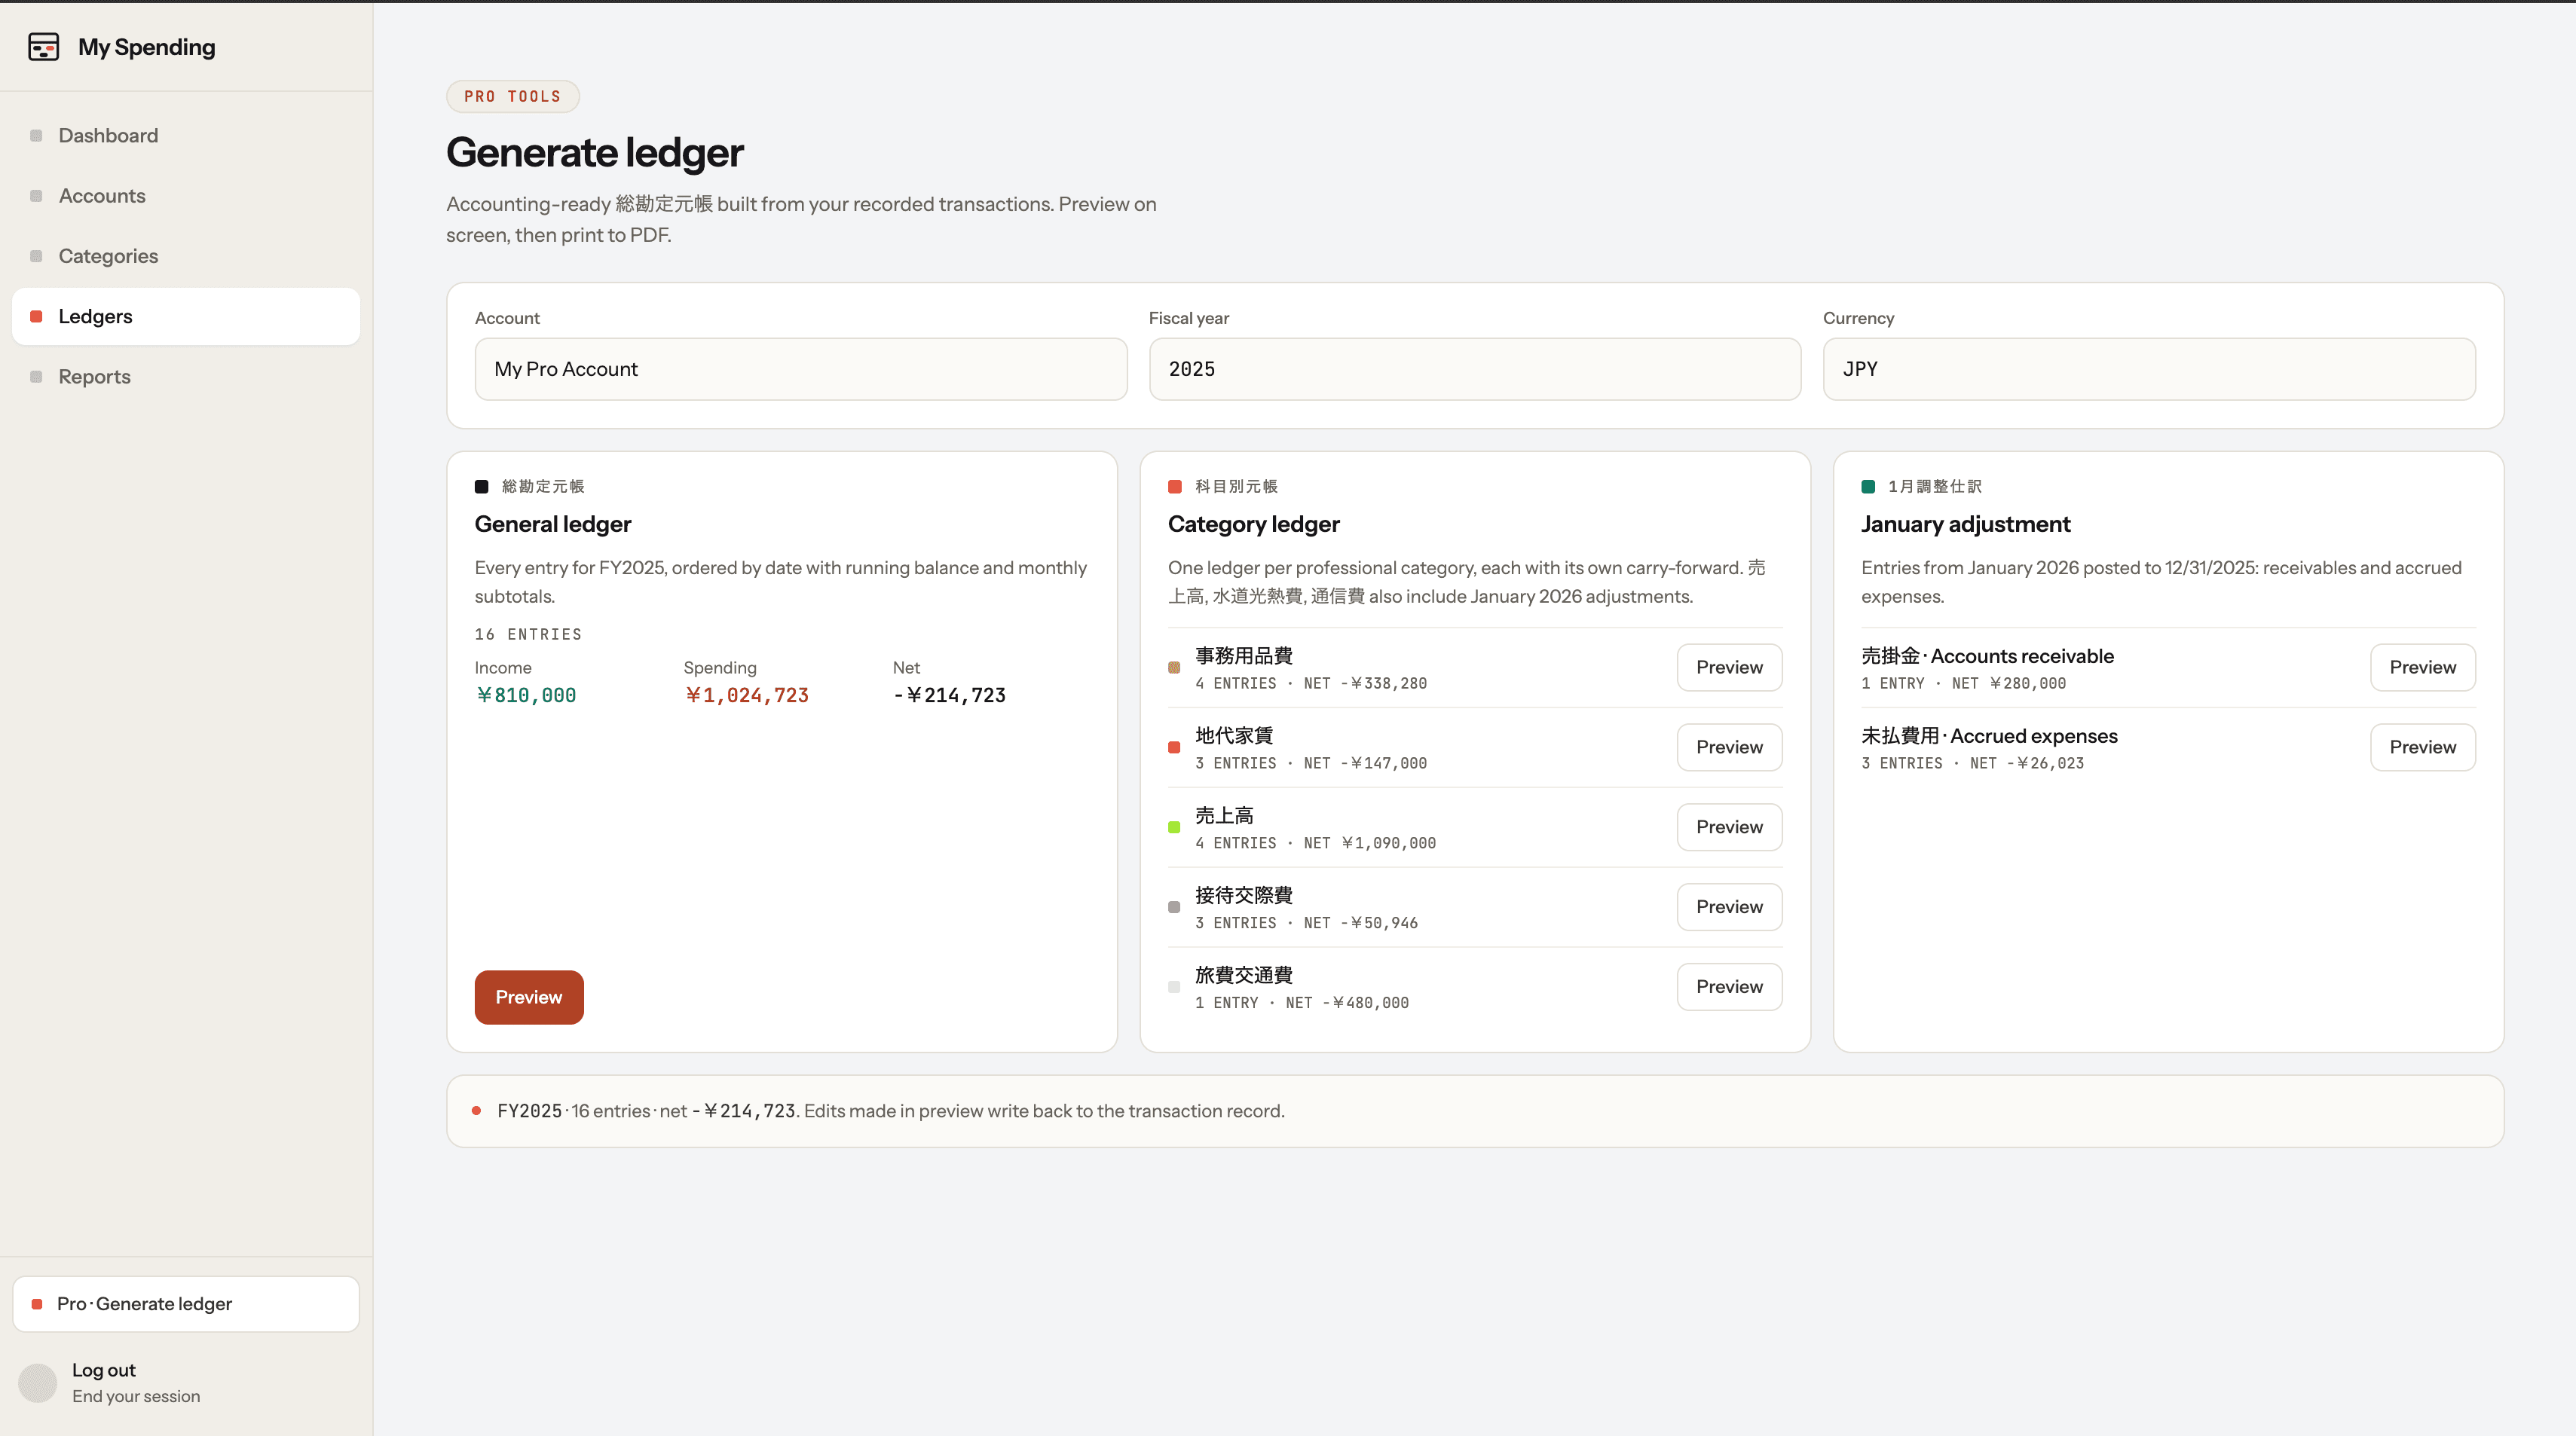Click the red square icon by 科目別元帳
Viewport: 2576px width, 1436px height.
click(1174, 486)
